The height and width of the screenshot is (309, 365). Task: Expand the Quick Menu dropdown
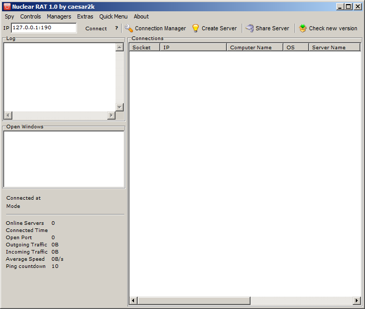click(x=113, y=16)
